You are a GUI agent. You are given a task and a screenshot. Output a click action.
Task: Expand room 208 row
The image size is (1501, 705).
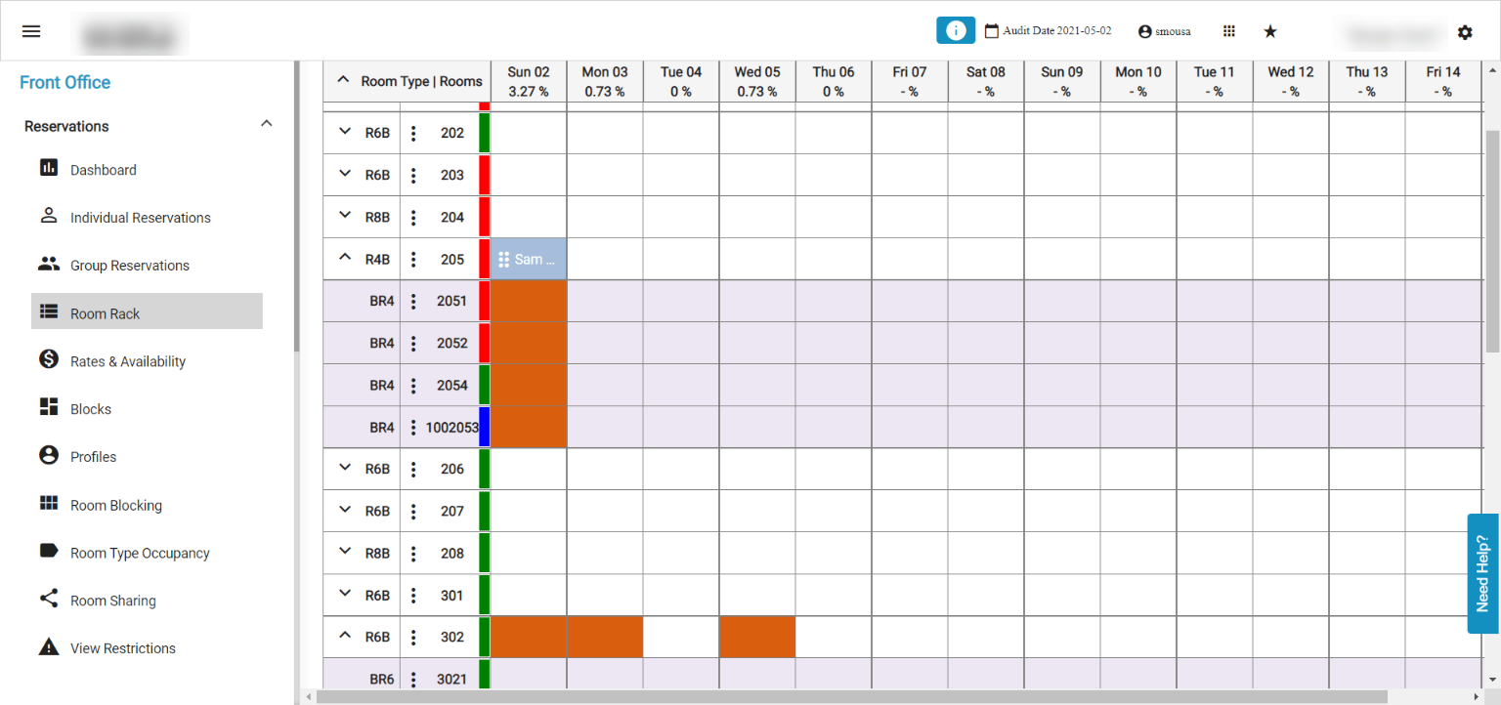click(x=344, y=552)
